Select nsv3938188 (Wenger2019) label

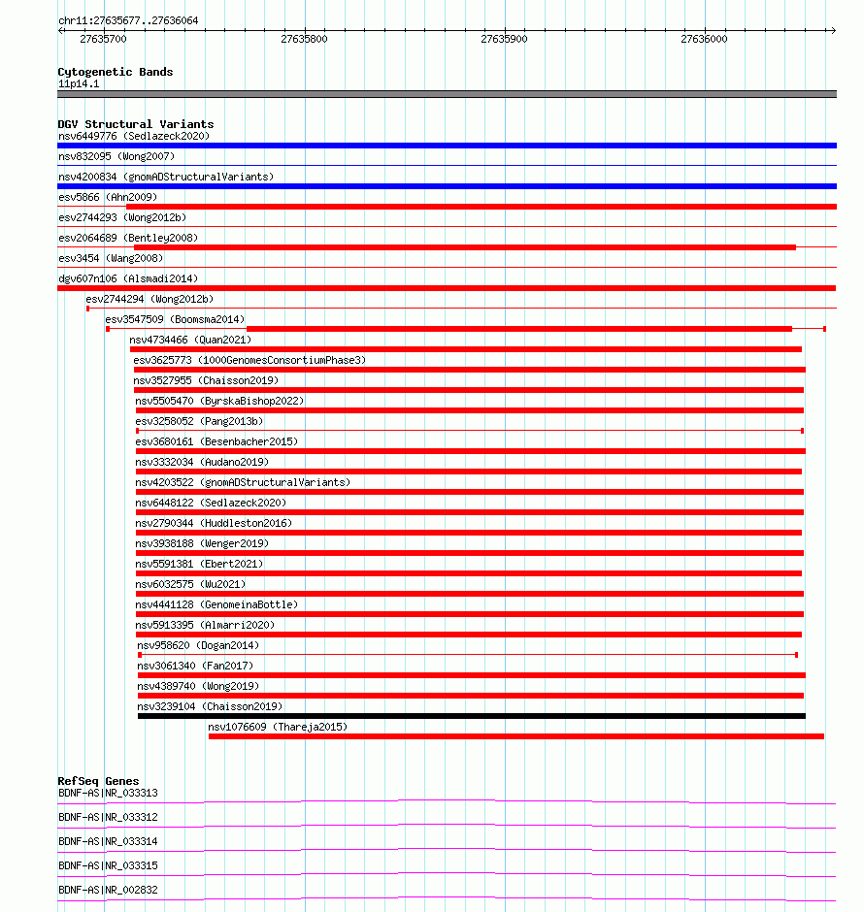click(x=202, y=543)
